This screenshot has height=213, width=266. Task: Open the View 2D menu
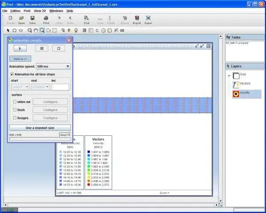(40, 11)
